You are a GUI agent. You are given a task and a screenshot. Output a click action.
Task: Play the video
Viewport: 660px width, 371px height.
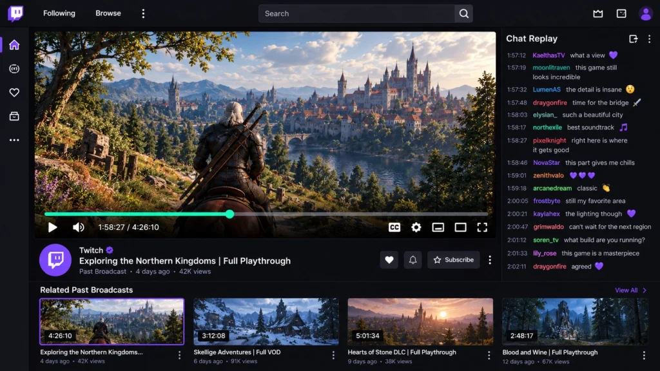click(52, 227)
